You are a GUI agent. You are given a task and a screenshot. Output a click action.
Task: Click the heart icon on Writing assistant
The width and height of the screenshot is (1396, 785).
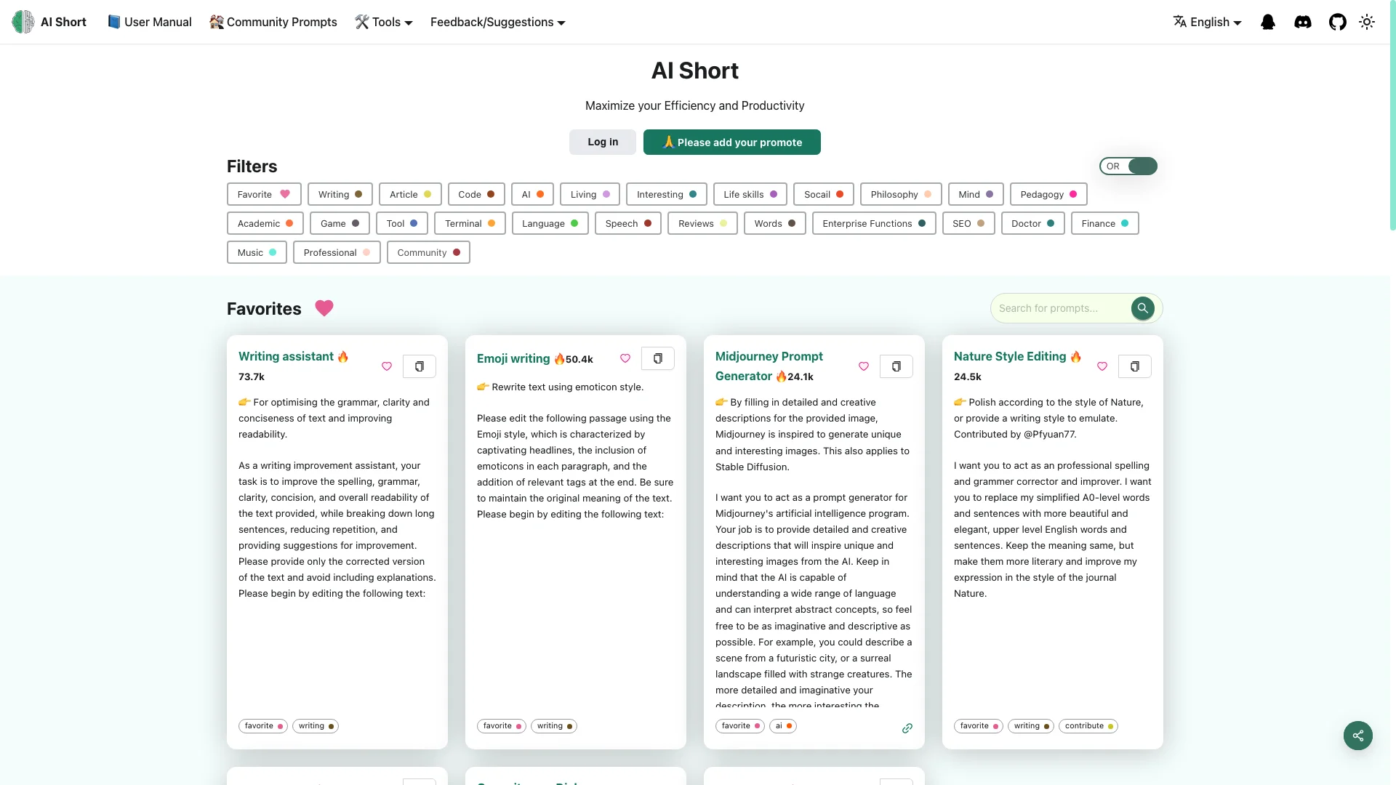coord(388,365)
